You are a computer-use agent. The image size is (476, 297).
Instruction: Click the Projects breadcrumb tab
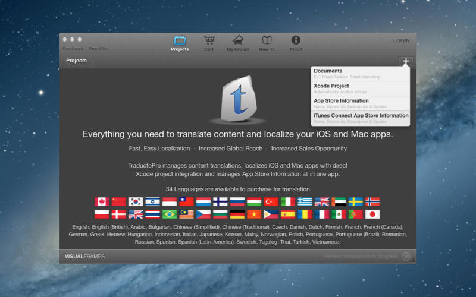[x=77, y=61]
